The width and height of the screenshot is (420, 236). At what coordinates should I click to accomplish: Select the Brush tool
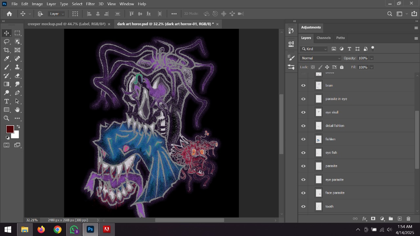click(7, 67)
